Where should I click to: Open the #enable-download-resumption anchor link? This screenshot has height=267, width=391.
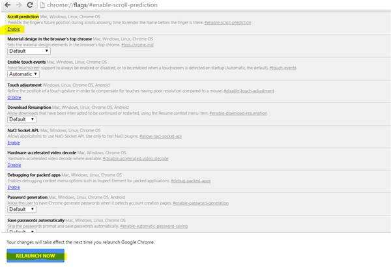[x=238, y=113]
